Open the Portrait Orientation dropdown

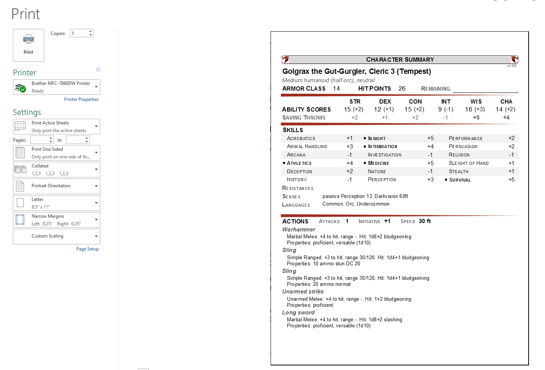coord(56,186)
